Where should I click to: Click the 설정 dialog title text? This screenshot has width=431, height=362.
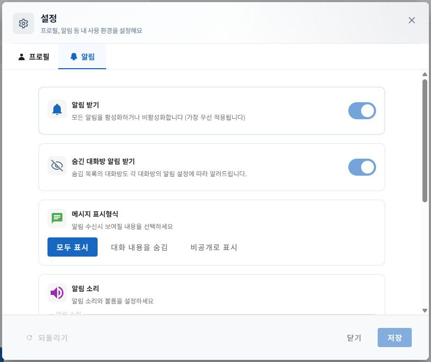tap(49, 19)
